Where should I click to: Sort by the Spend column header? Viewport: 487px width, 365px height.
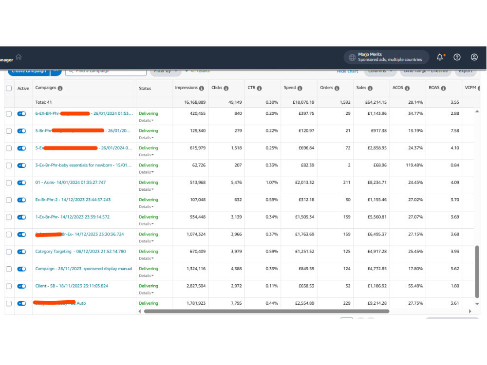point(290,88)
